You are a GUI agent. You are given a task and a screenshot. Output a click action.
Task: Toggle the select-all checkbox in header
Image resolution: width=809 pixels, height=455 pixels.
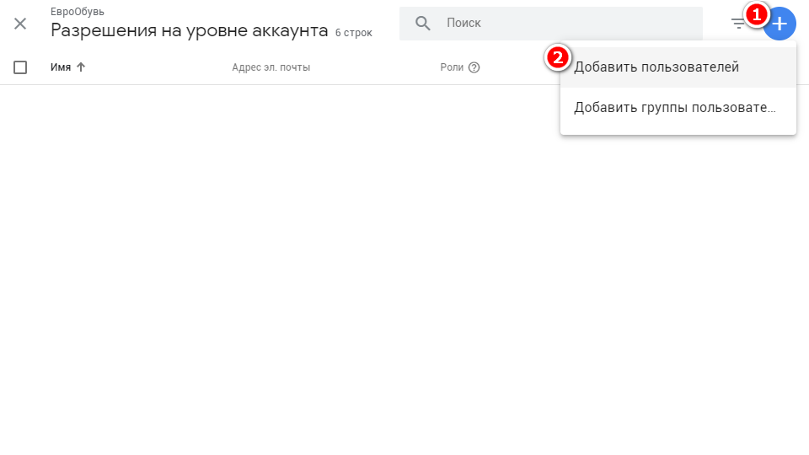(20, 67)
